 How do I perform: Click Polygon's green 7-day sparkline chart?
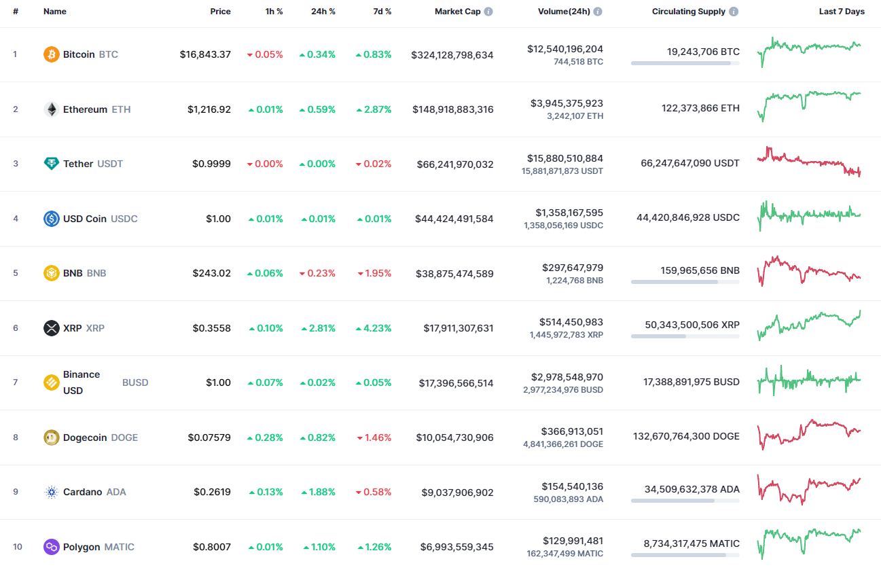809,544
